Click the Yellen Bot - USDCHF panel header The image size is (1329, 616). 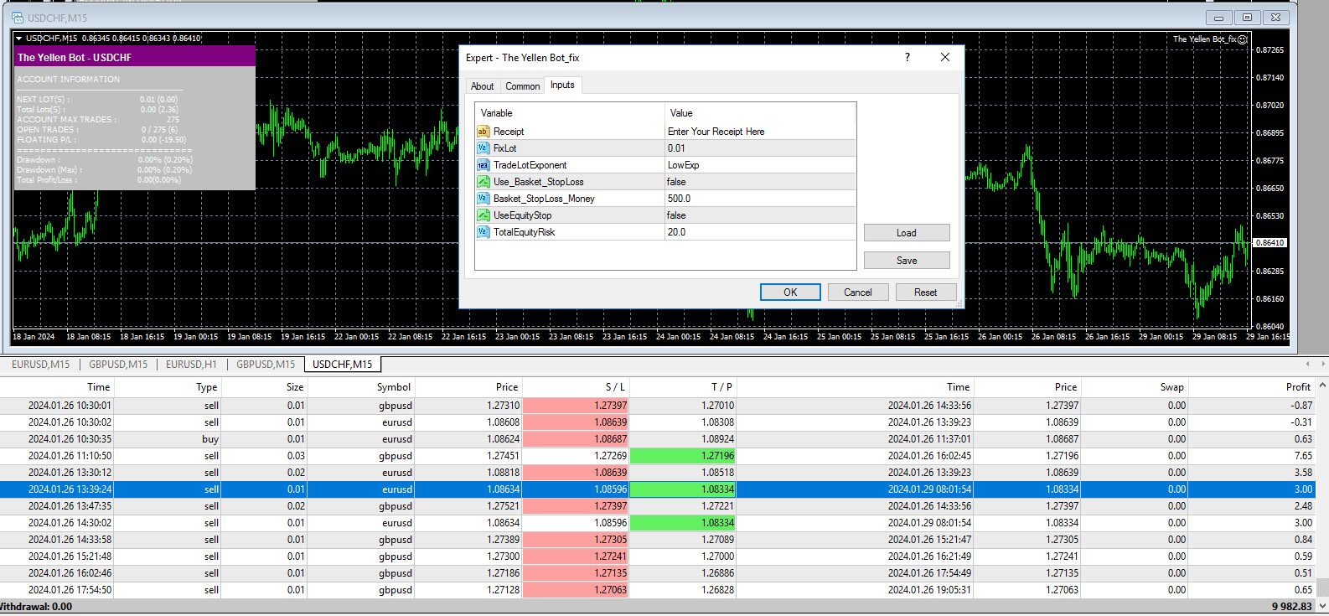(135, 57)
